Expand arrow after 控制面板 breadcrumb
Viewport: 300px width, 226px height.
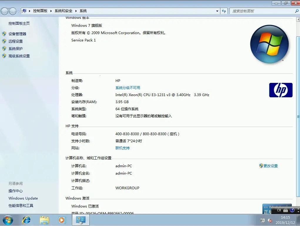point(51,11)
